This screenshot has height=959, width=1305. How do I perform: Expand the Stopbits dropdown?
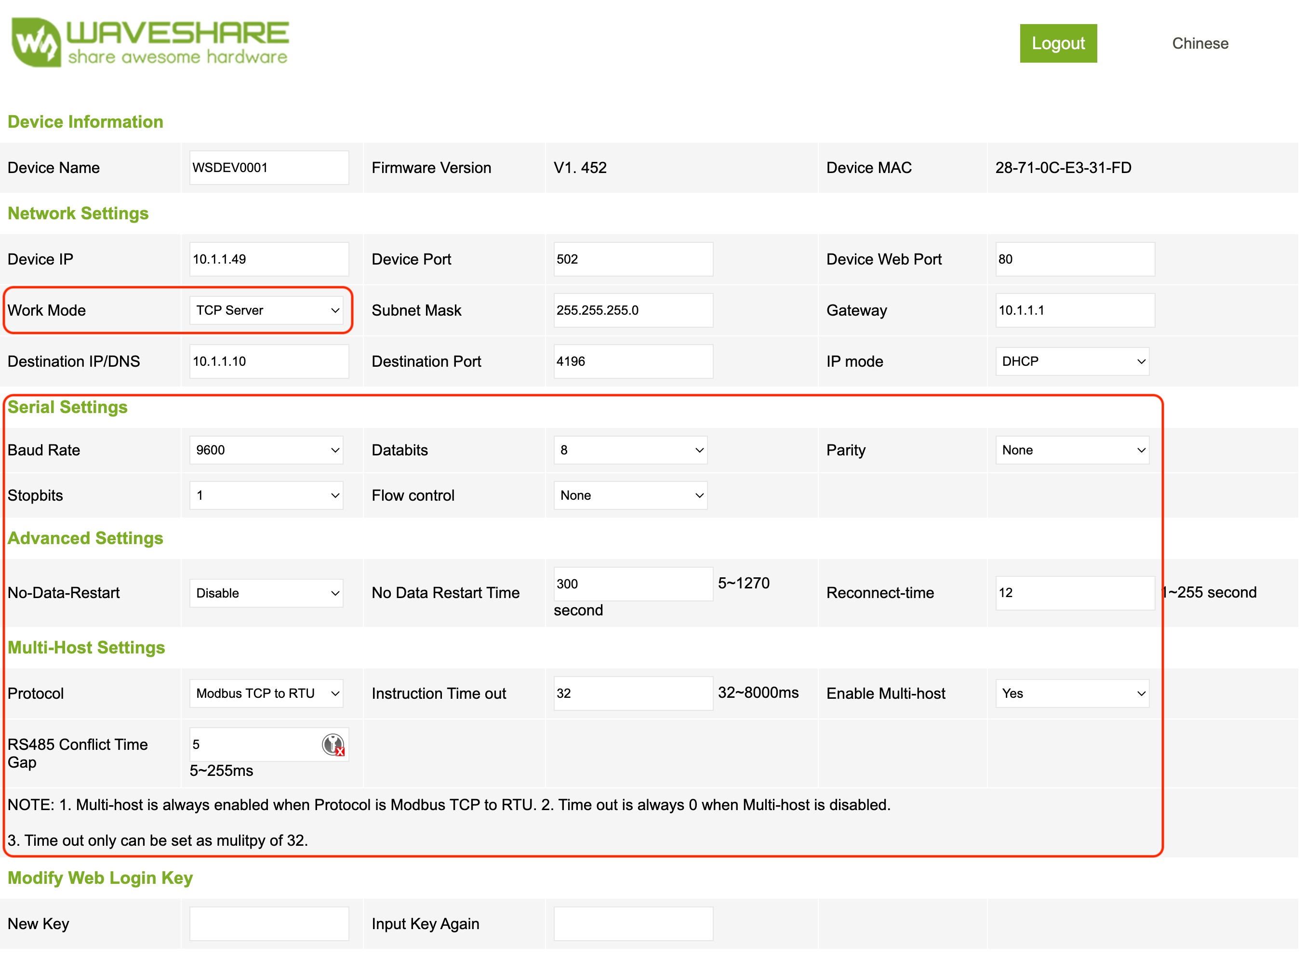266,495
